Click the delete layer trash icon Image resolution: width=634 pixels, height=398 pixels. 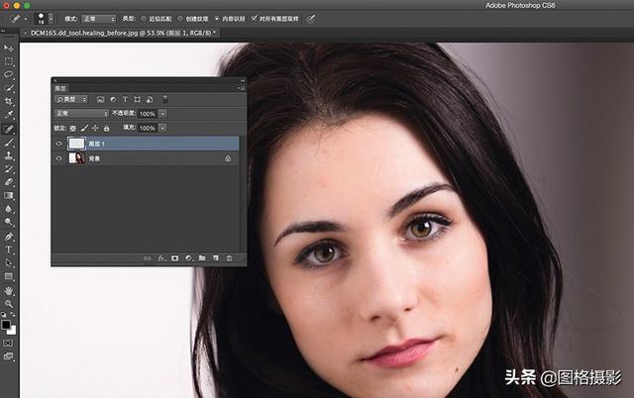[x=229, y=257]
